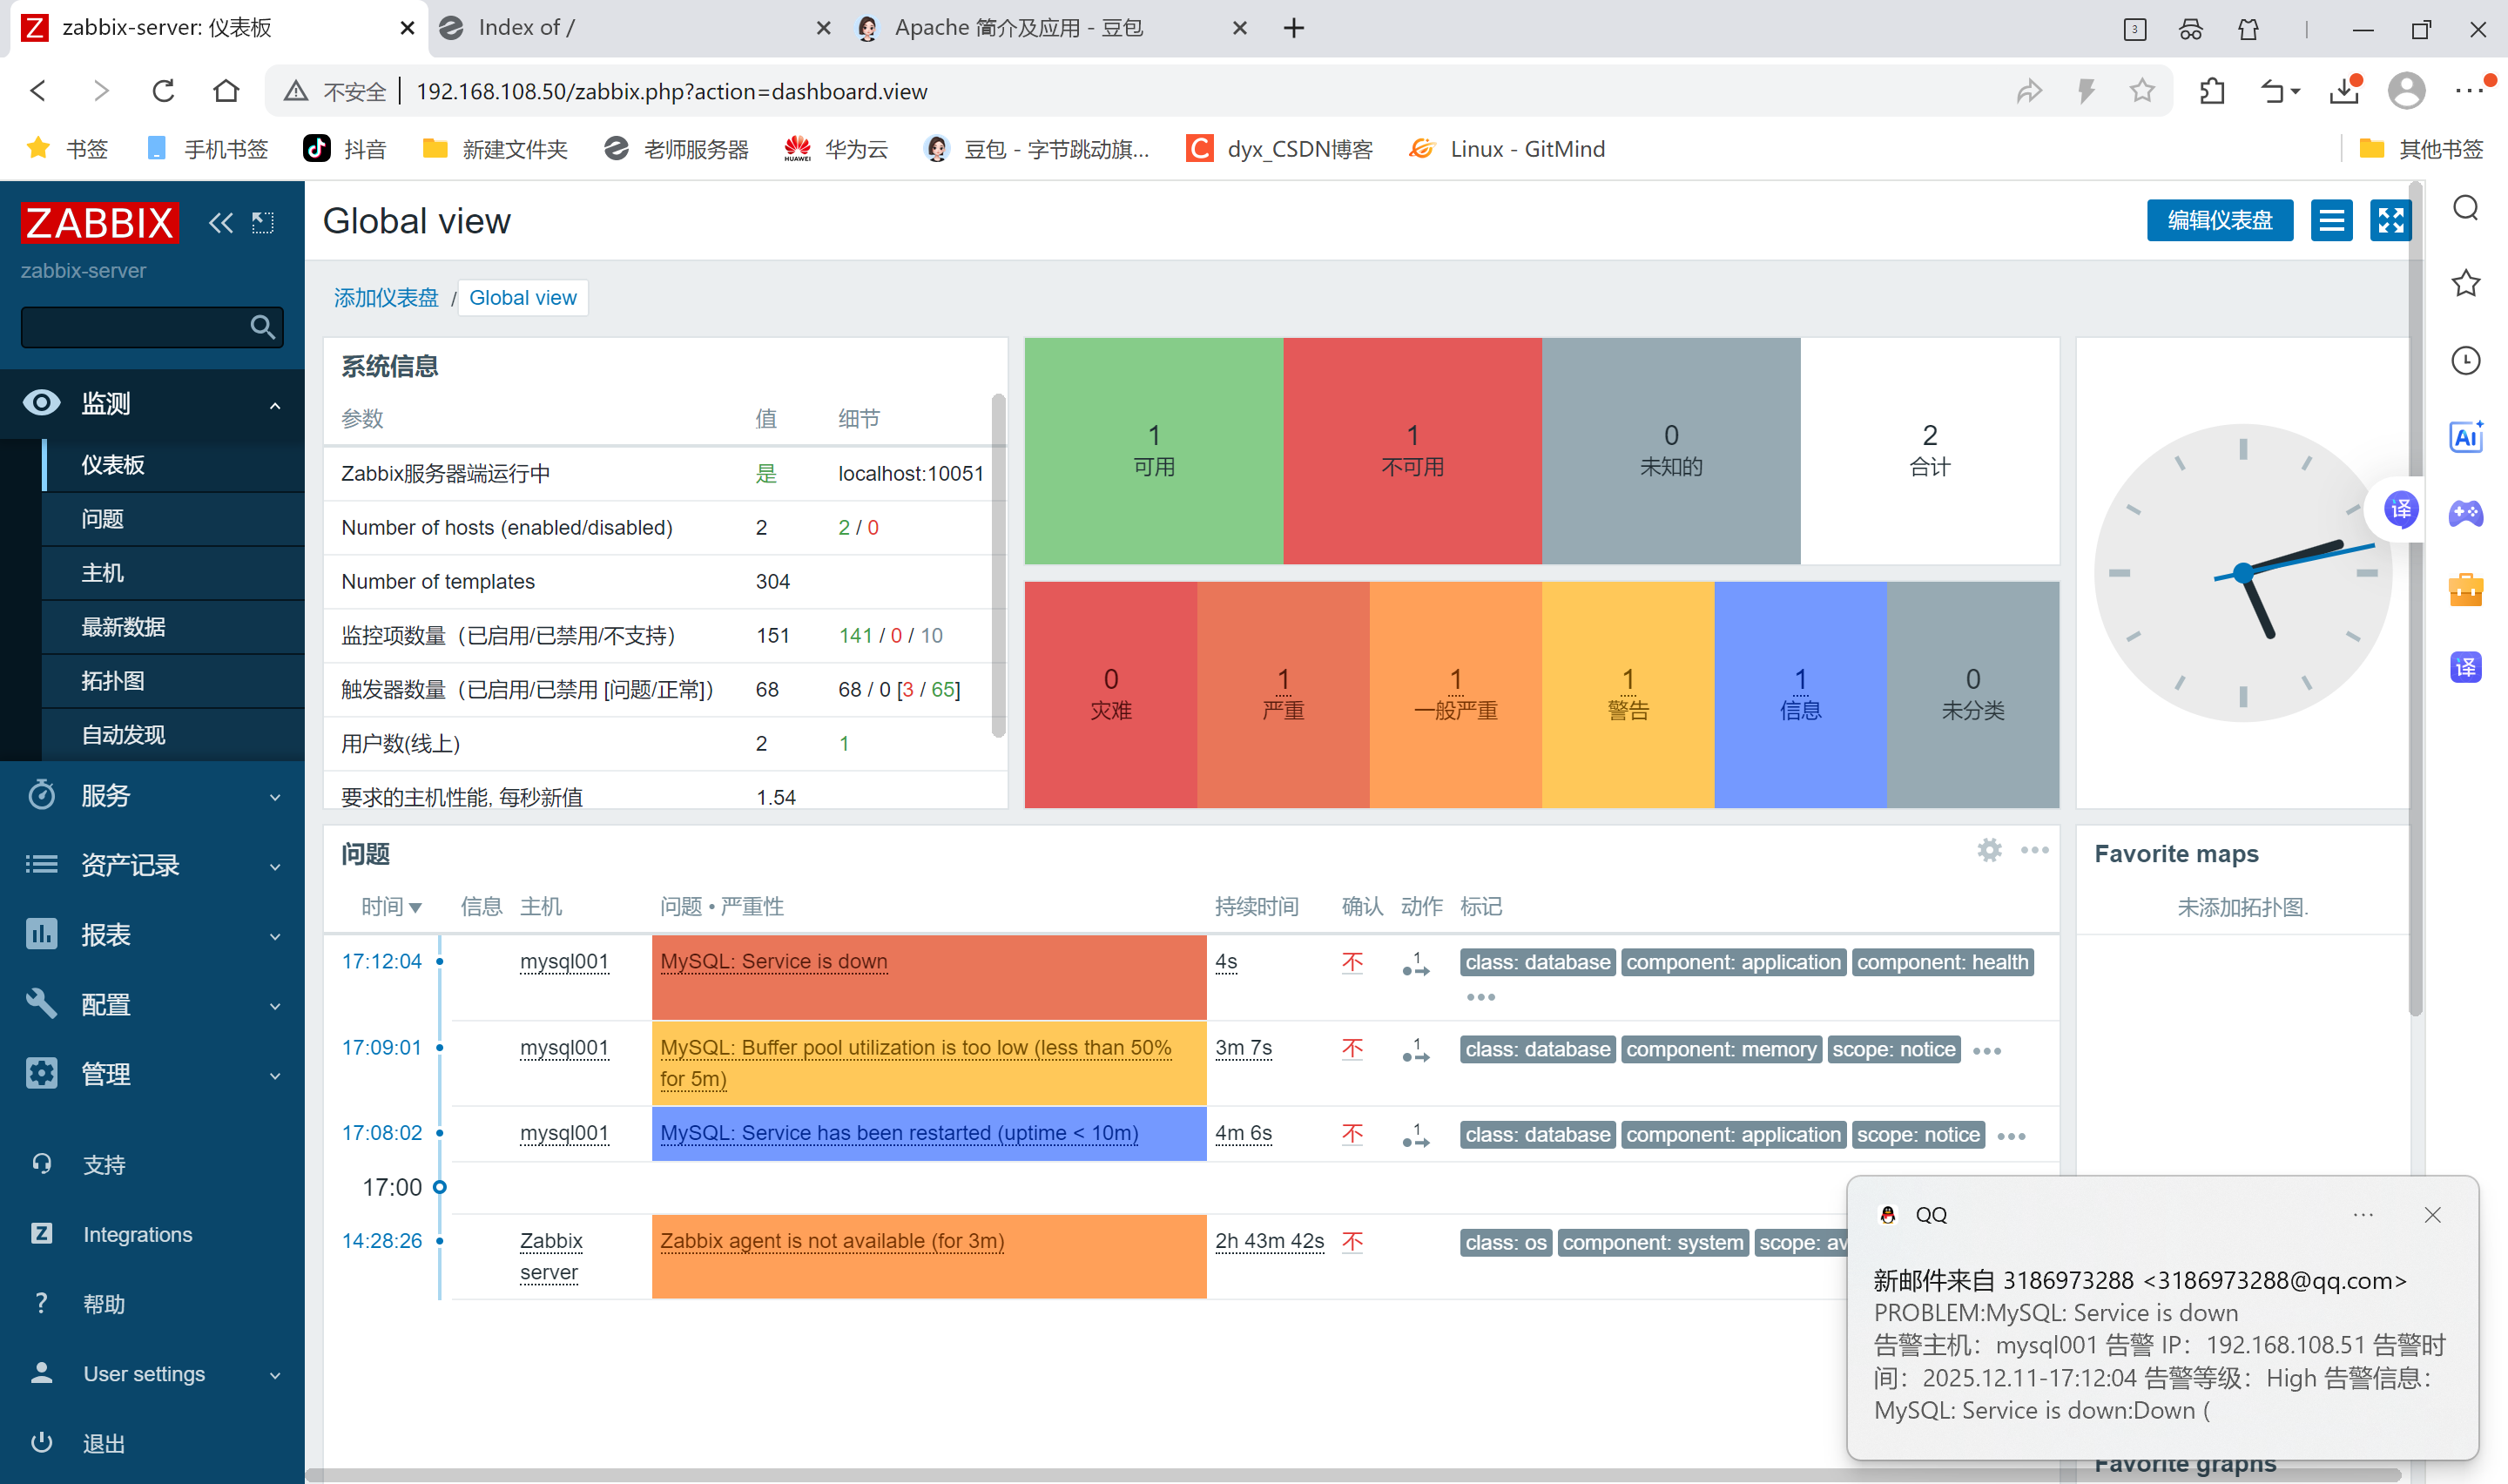Click the problems widget three-dots menu
Viewport: 2508px width, 1484px height.
coord(2034,850)
